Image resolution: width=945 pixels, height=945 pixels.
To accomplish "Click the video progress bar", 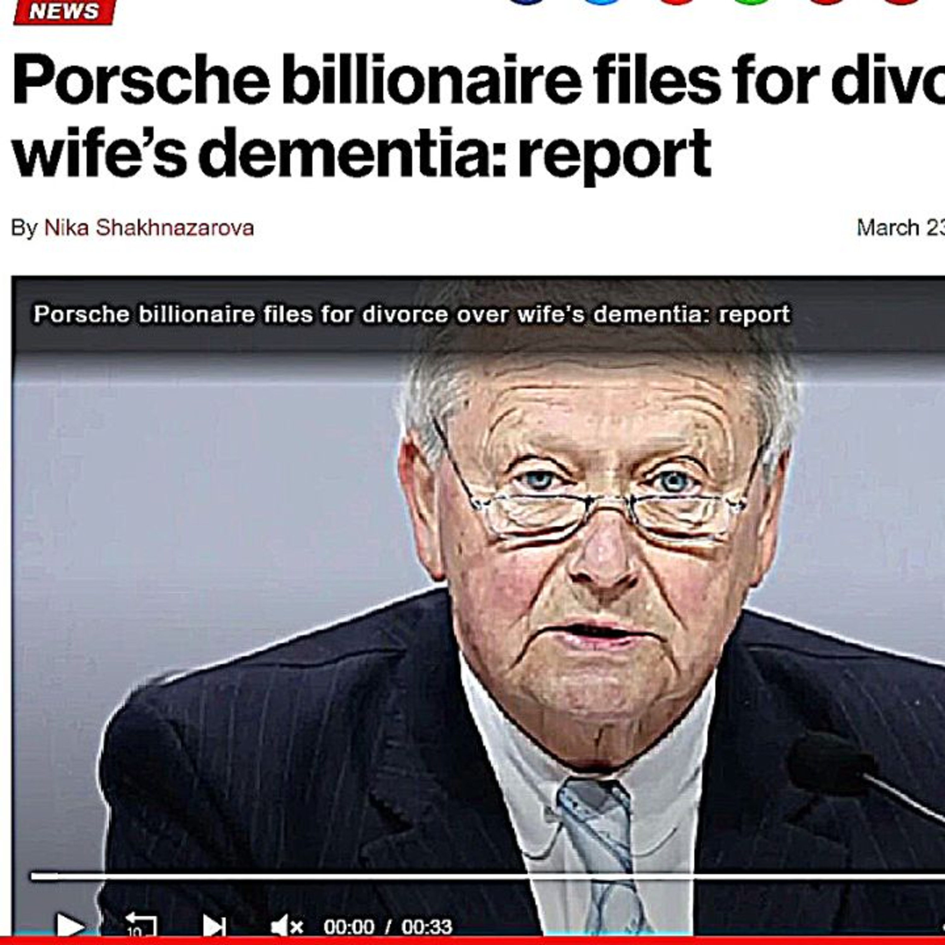I will [x=488, y=877].
